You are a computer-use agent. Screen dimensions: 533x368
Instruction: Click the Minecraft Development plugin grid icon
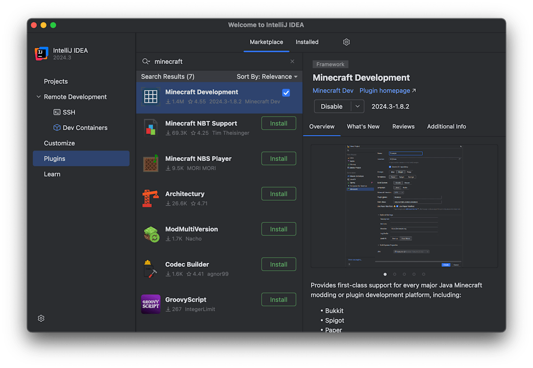(x=151, y=96)
